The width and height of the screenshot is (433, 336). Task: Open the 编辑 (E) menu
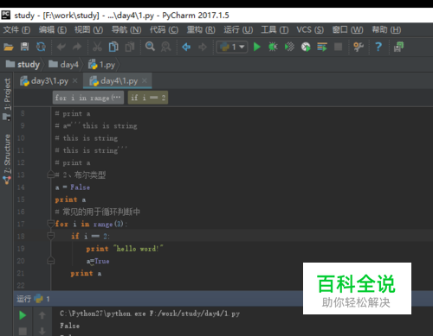(53, 29)
